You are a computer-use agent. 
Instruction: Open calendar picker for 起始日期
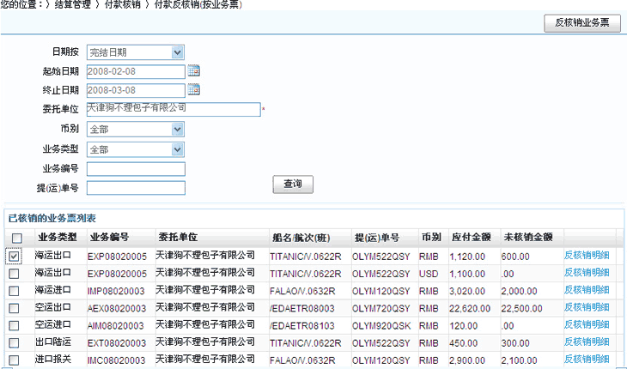(193, 71)
